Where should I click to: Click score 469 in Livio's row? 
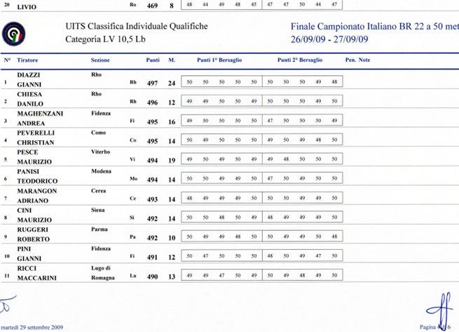152,6
